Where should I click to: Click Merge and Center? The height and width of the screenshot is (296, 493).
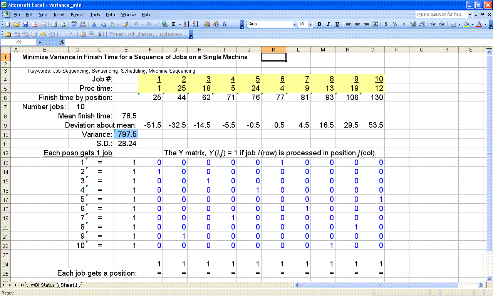click(375, 24)
